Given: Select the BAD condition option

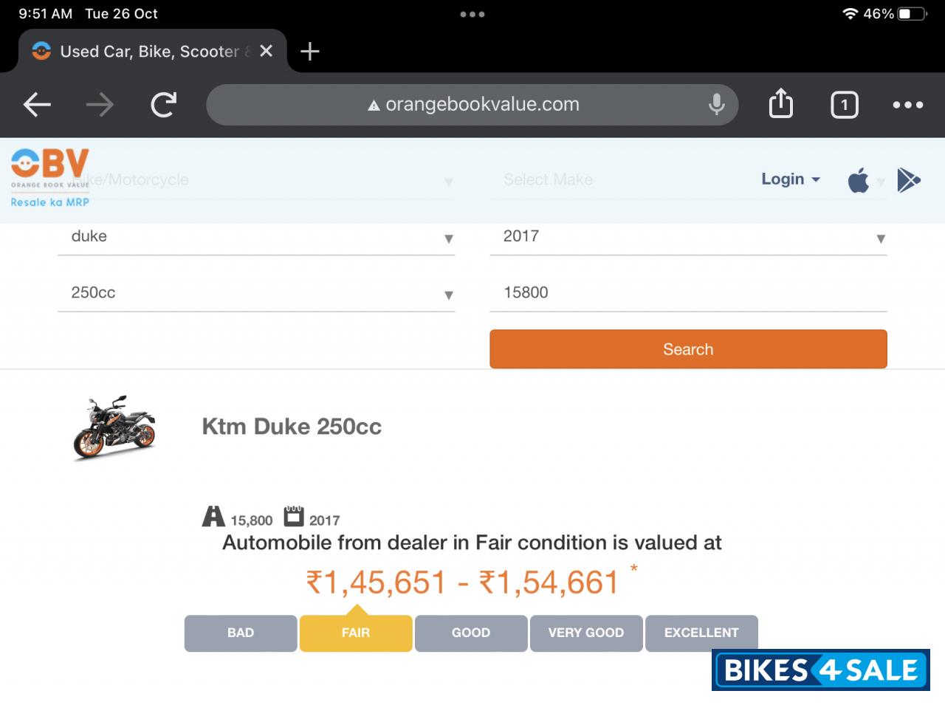Looking at the screenshot, I should coord(240,633).
